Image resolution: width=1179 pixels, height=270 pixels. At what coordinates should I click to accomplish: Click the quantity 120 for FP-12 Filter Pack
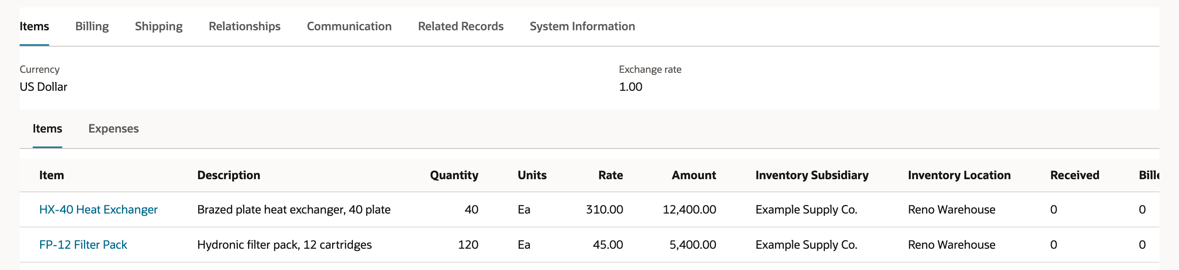click(468, 245)
